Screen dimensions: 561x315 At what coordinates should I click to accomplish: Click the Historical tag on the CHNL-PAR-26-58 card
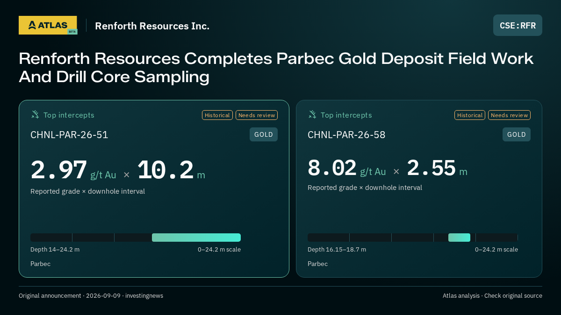click(x=470, y=115)
